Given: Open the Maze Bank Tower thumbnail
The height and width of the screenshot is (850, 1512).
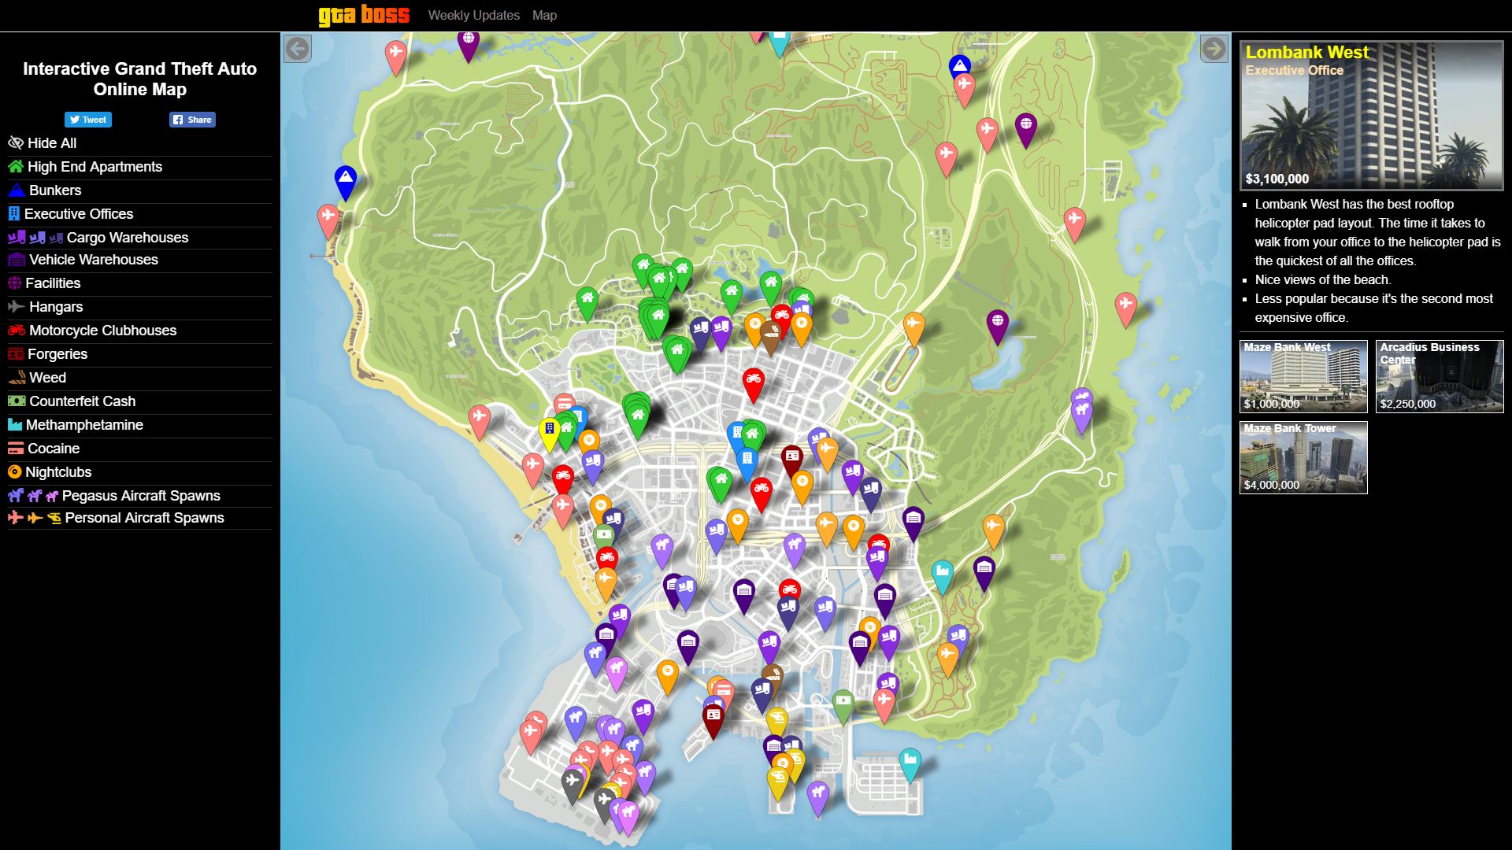Looking at the screenshot, I should click(1303, 457).
